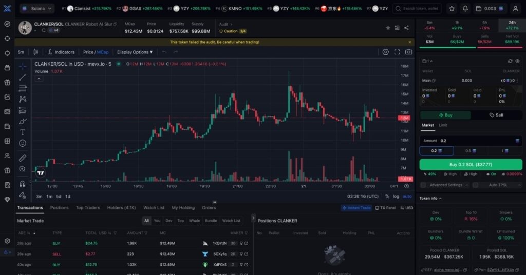Select the pattern drawing tool
Screen dimensions: 526x275
(x=23, y=99)
